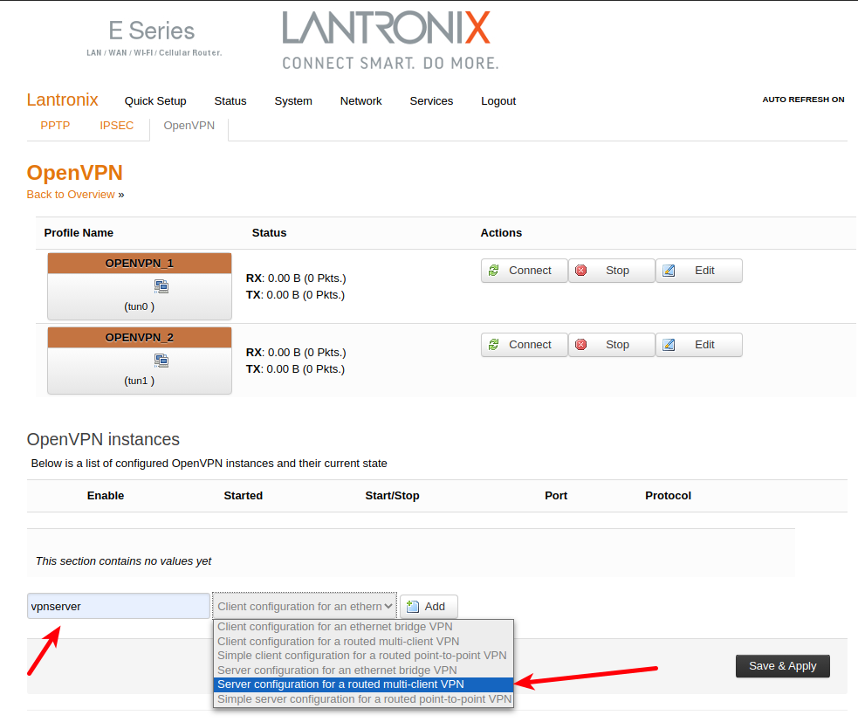
Task: Stop the OPENVPN_2 profile
Action: coord(612,345)
